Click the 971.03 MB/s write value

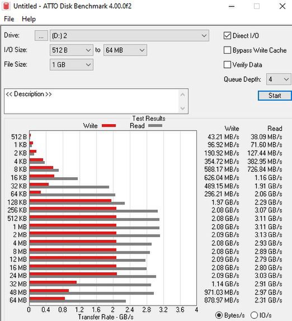pos(222,292)
